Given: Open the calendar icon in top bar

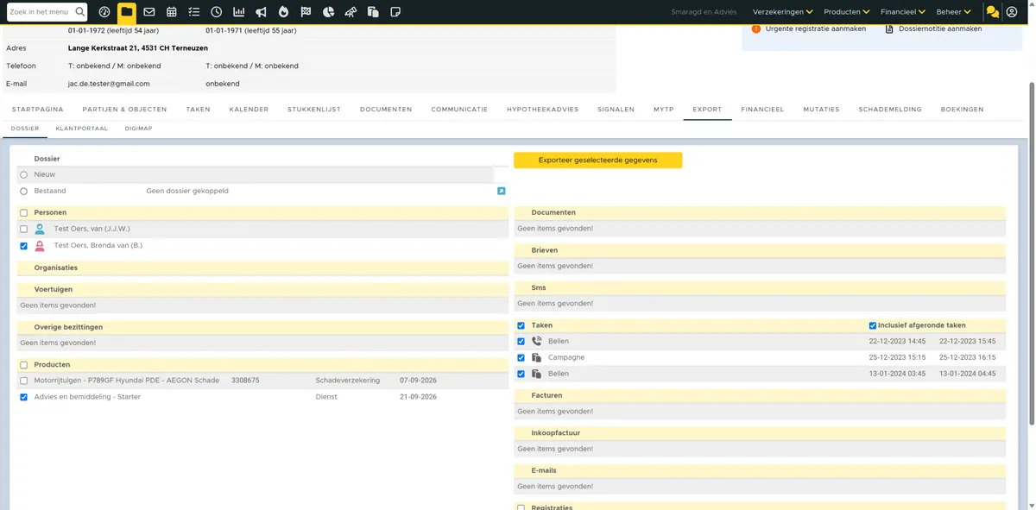Looking at the screenshot, I should tap(172, 12).
